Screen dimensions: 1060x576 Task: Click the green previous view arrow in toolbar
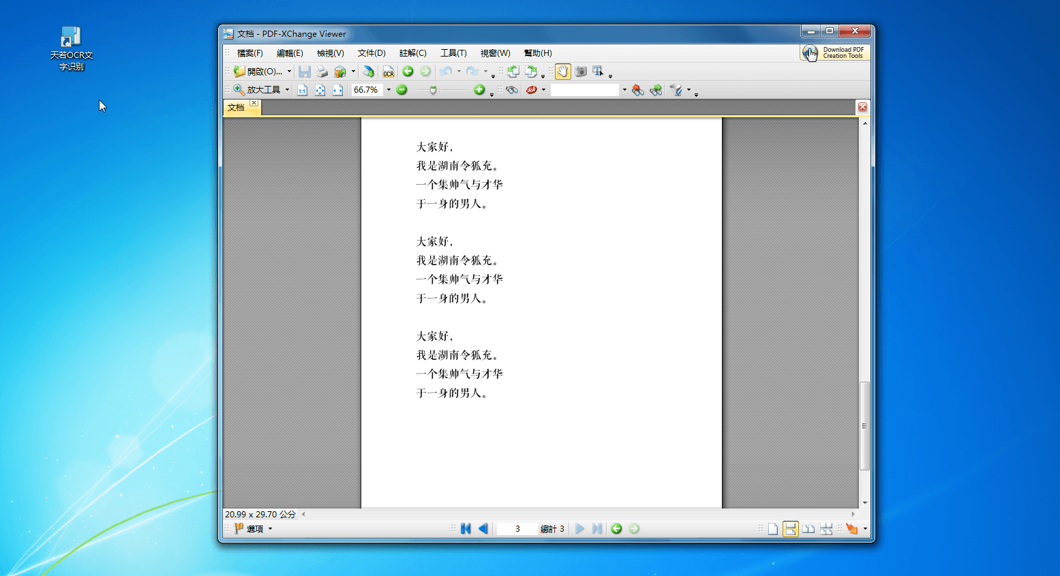[x=408, y=72]
